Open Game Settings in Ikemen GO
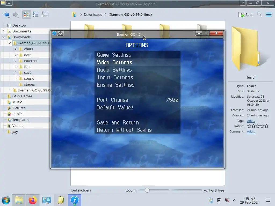The width and height of the screenshot is (275, 206). pyautogui.click(x=137, y=55)
